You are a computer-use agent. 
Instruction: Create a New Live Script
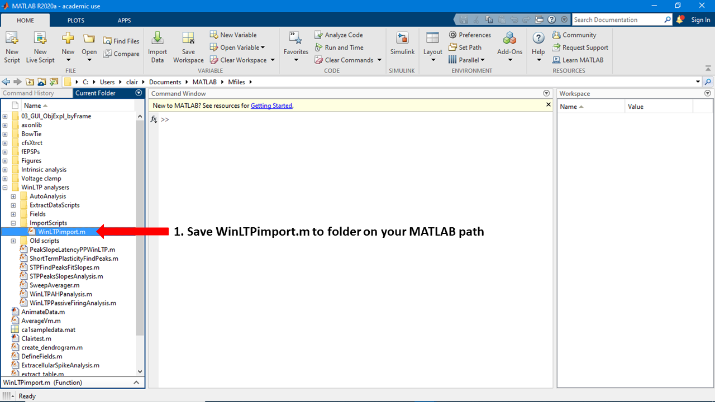click(x=40, y=47)
